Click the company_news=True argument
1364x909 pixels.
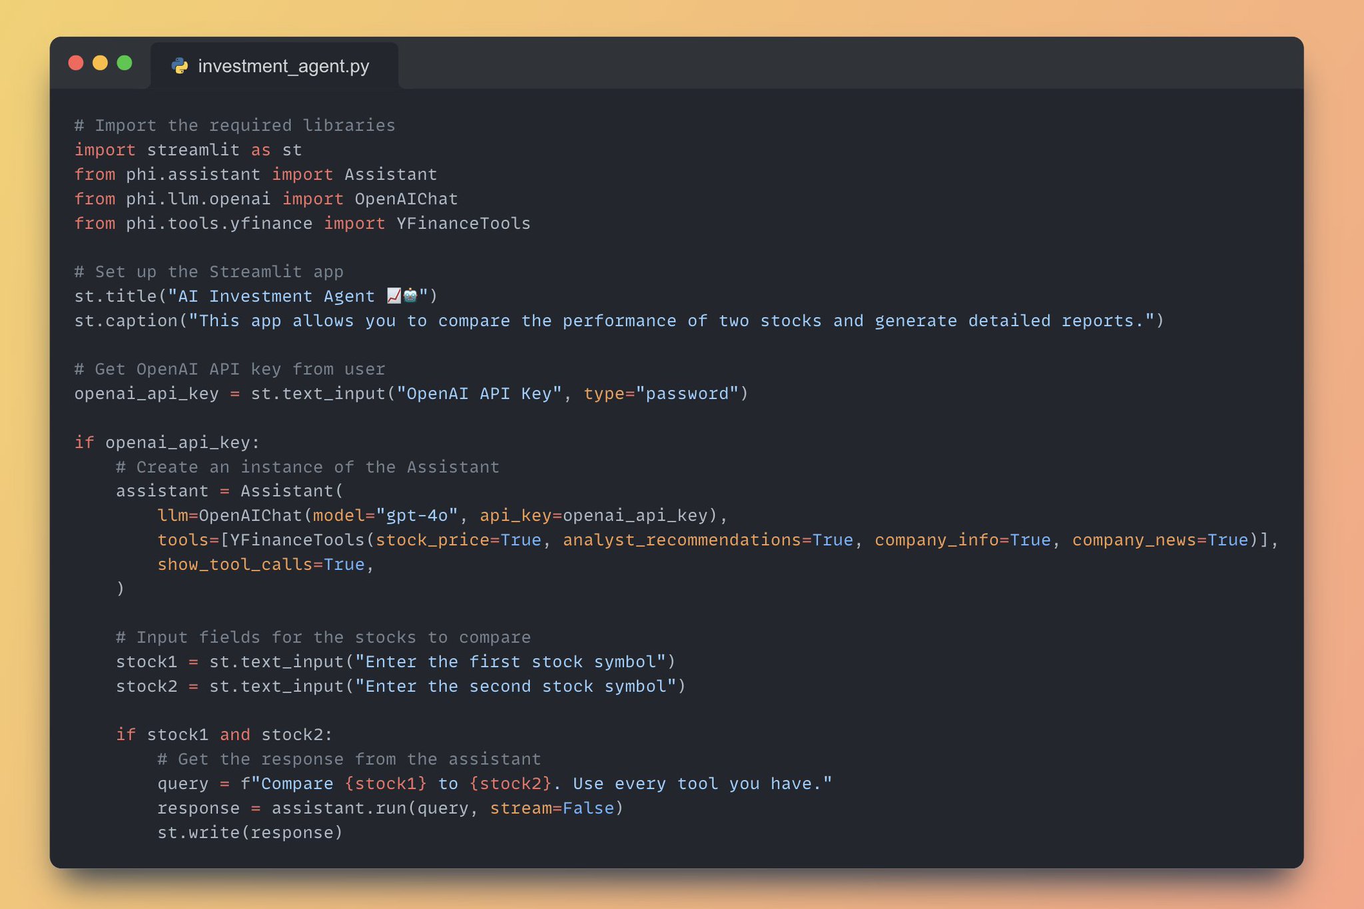pyautogui.click(x=1160, y=540)
